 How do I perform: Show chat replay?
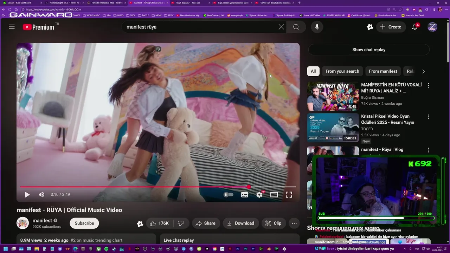point(369,50)
